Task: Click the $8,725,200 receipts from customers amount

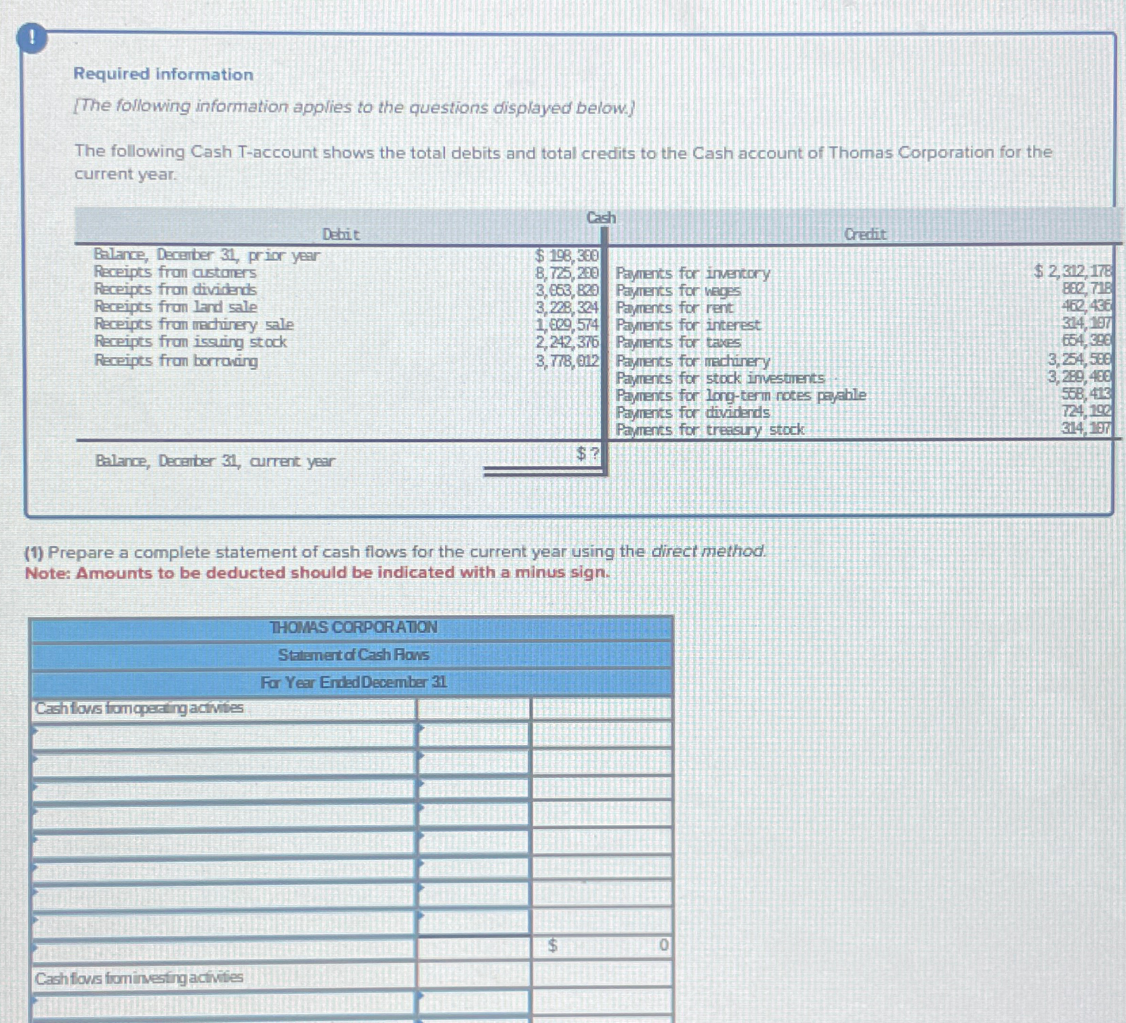Action: point(568,273)
